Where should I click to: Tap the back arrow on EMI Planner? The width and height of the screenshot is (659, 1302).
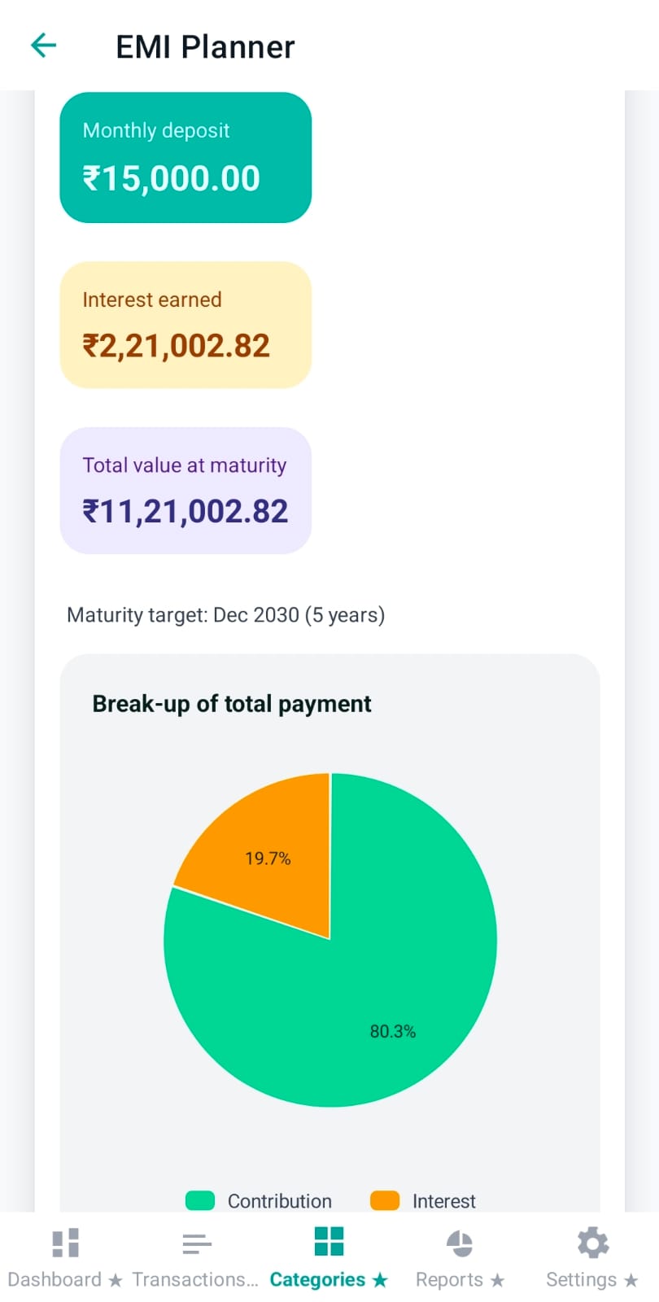point(42,46)
